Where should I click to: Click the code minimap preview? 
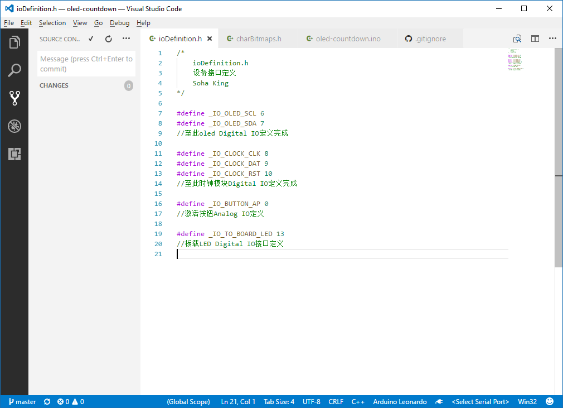515,60
